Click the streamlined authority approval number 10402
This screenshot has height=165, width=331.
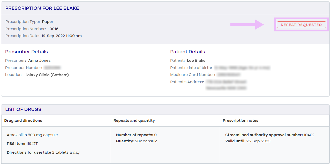tap(309, 135)
